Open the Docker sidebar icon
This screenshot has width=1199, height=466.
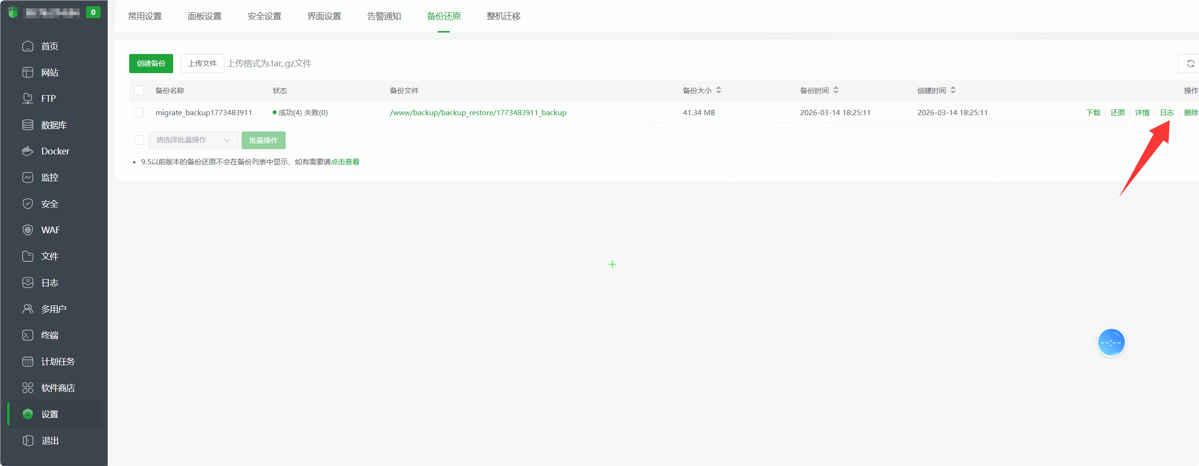coord(28,151)
